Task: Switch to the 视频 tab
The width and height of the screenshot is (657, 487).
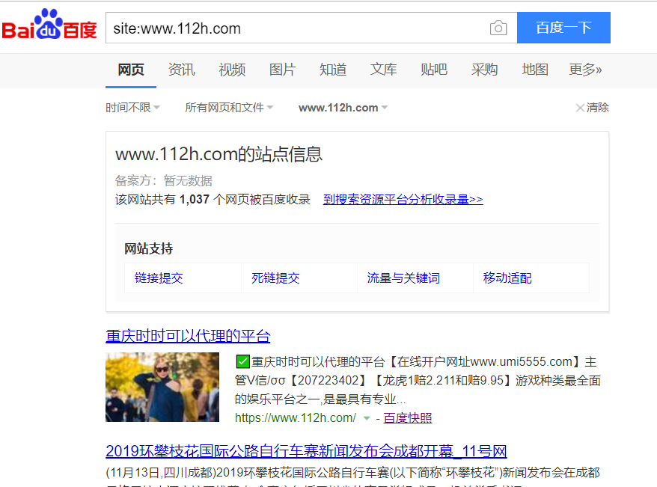Action: click(x=232, y=70)
